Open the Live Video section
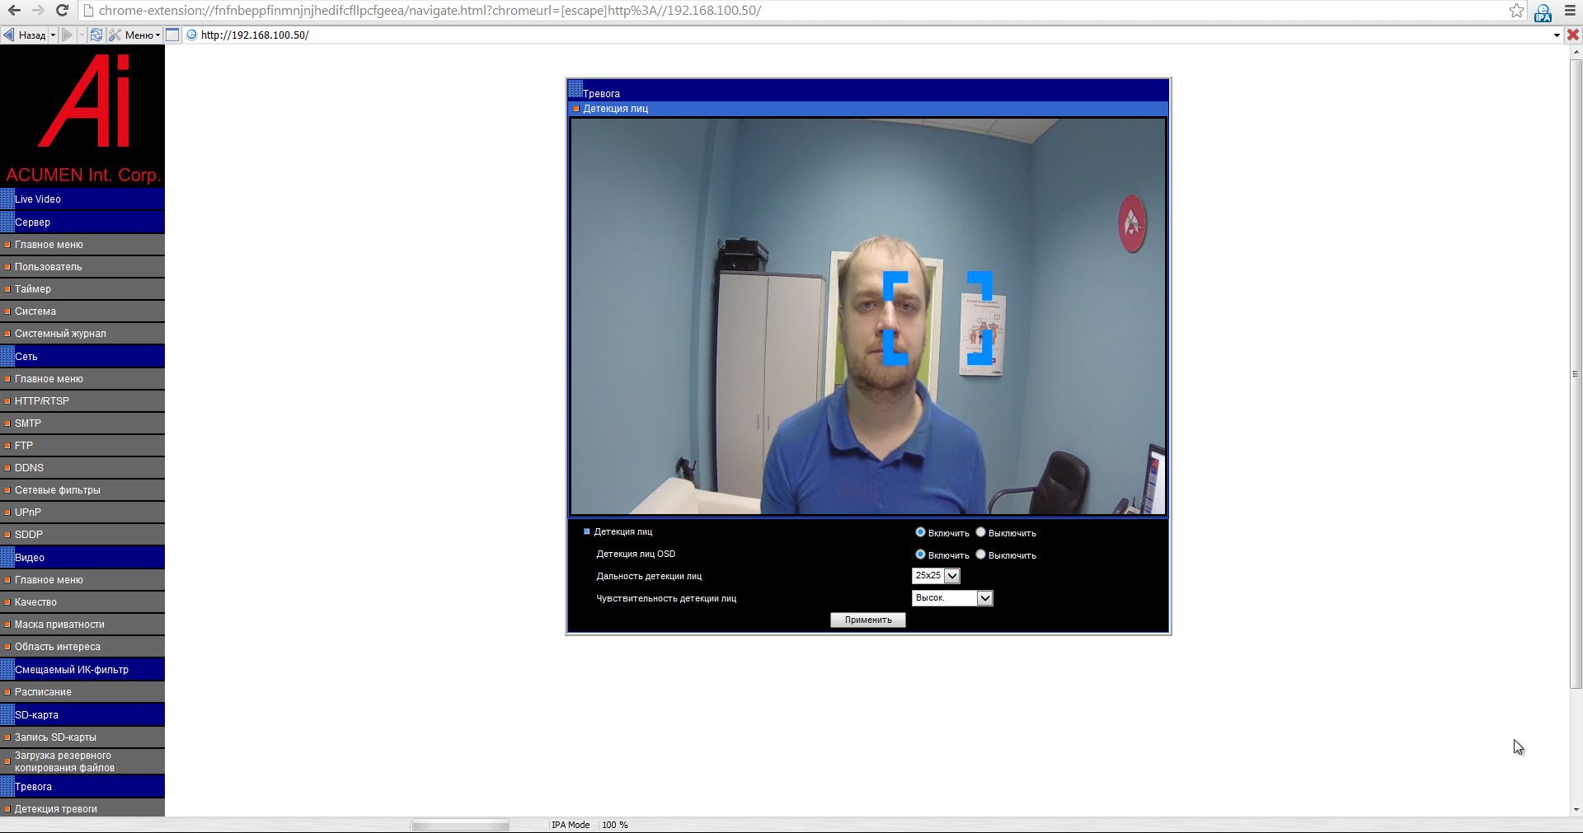This screenshot has height=833, width=1583. tap(82, 199)
